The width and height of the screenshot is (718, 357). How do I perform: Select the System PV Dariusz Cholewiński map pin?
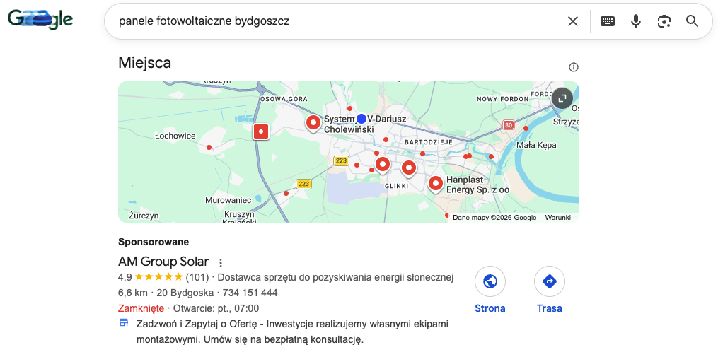pos(313,123)
